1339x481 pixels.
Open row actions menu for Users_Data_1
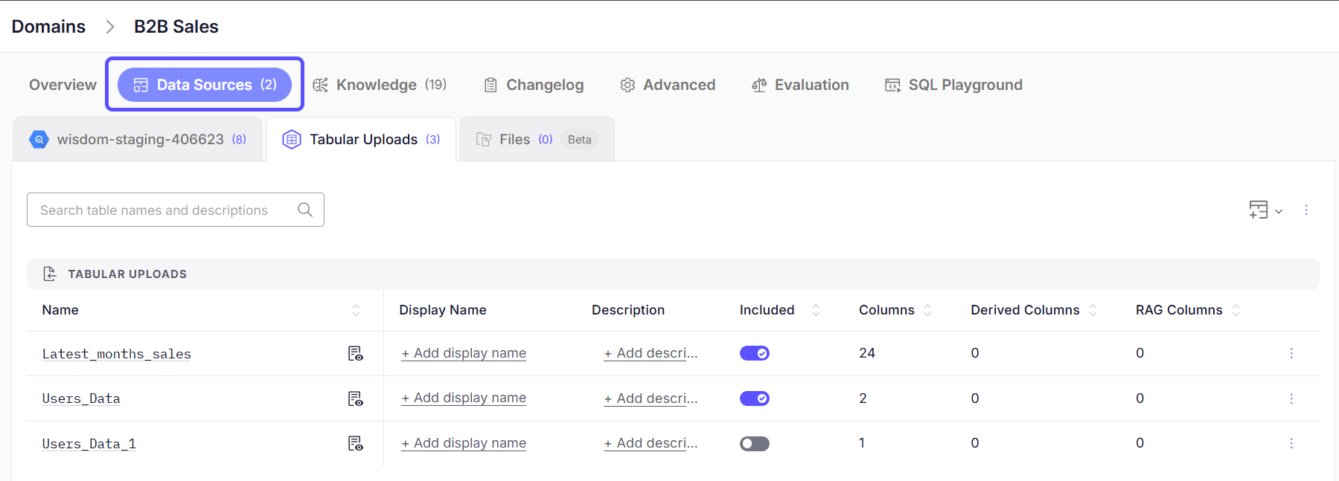point(1291,443)
